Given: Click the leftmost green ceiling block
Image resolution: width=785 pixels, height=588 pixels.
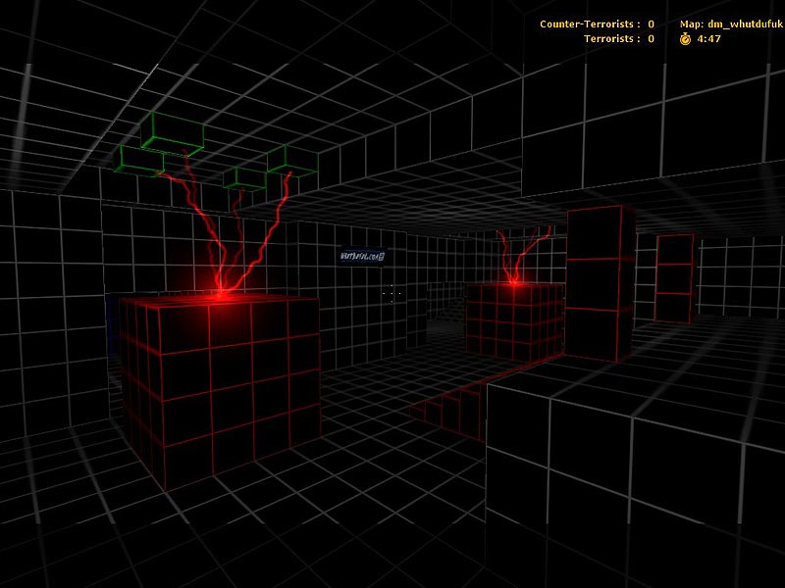Looking at the screenshot, I should pyautogui.click(x=140, y=159).
